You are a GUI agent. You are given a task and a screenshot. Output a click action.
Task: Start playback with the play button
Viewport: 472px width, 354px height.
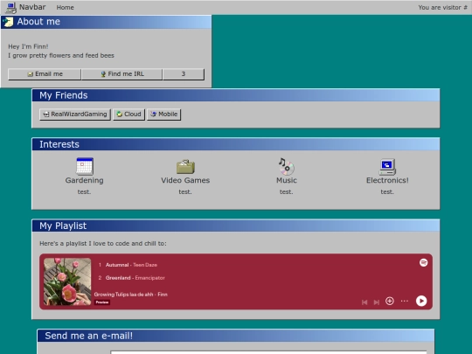(421, 301)
